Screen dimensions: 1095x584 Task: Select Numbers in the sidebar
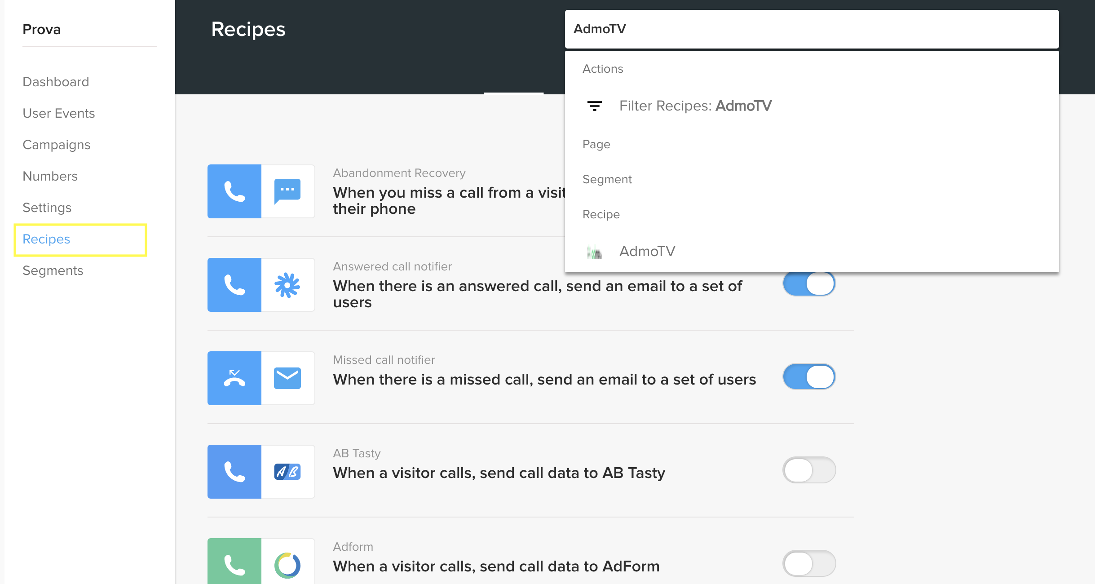point(50,176)
